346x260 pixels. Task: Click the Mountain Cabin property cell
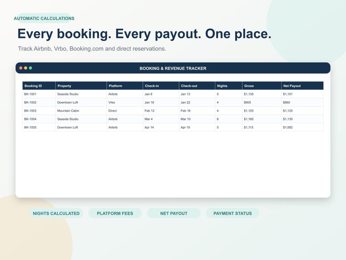click(81, 111)
